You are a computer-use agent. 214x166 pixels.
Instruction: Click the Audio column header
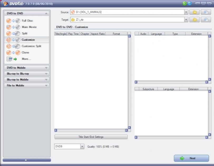143,34
